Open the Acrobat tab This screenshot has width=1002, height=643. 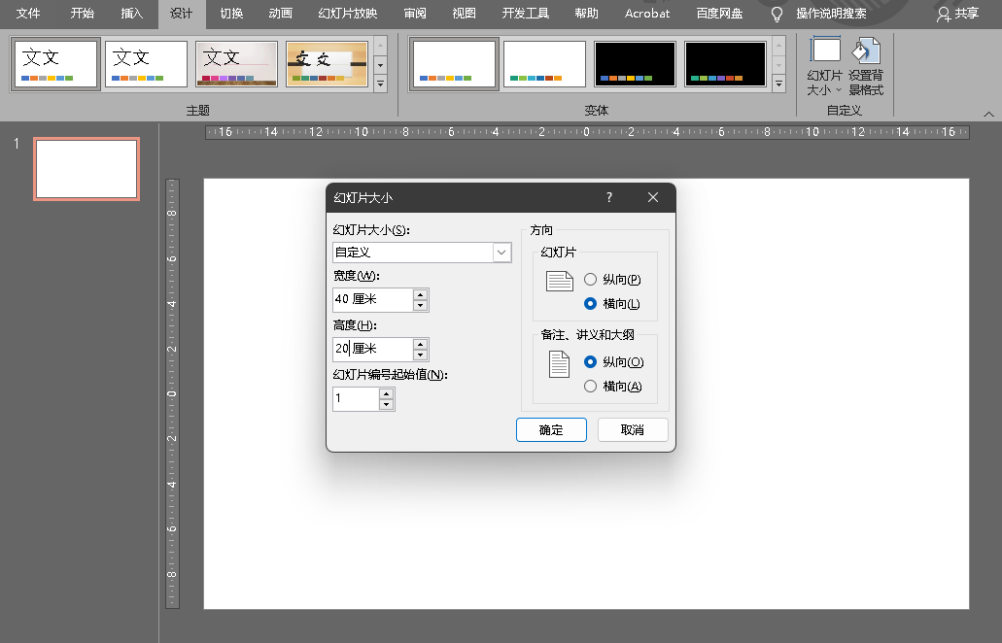(647, 14)
